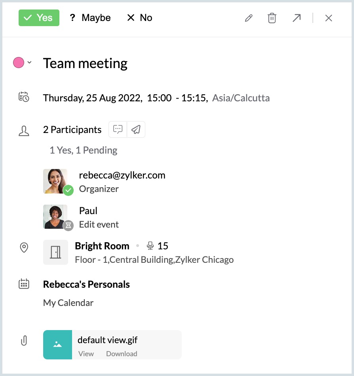354x376 pixels.
Task: Expand the event color dropdown arrow
Action: click(29, 63)
